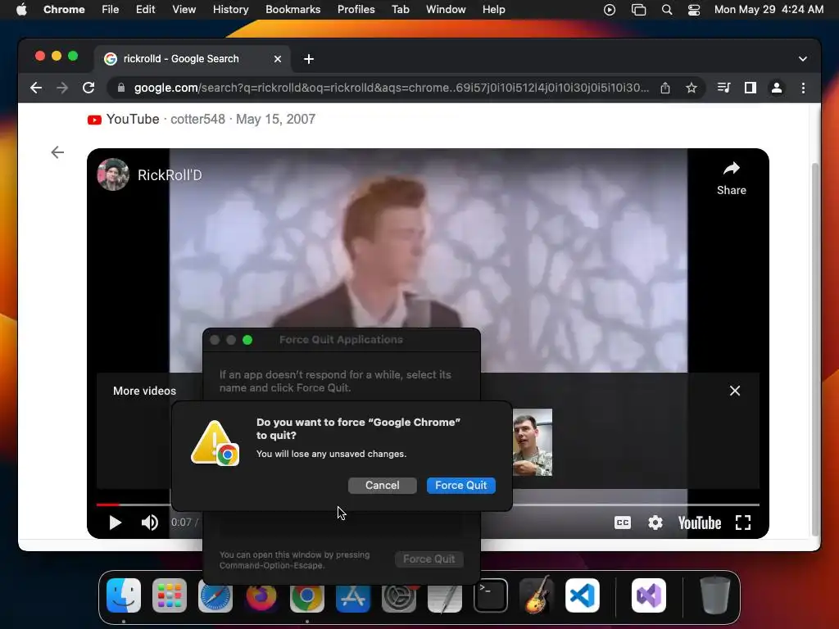Open the Edit menu
839x629 pixels.
point(145,10)
